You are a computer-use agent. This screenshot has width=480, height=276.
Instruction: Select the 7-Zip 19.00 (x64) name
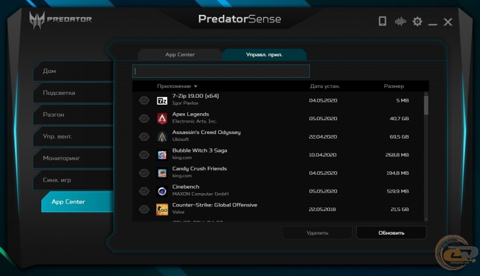click(195, 96)
